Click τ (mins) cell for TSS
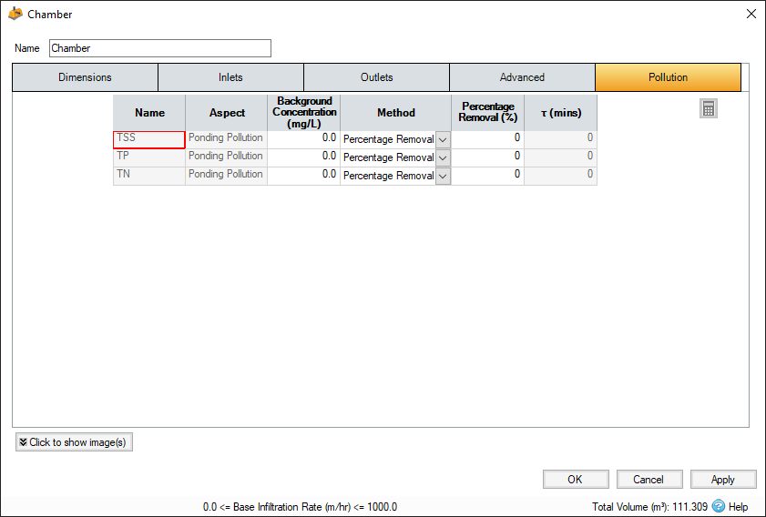Viewport: 766px width, 517px height. pyautogui.click(x=560, y=139)
